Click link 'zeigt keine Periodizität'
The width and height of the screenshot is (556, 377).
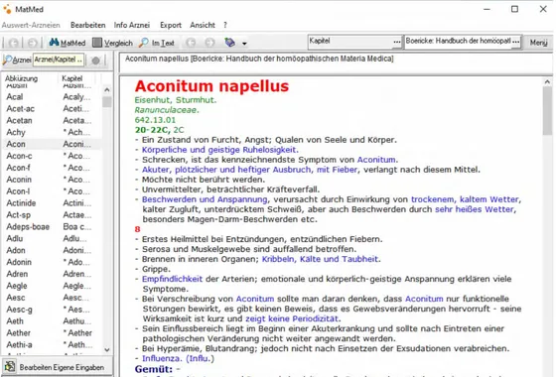pos(292,318)
